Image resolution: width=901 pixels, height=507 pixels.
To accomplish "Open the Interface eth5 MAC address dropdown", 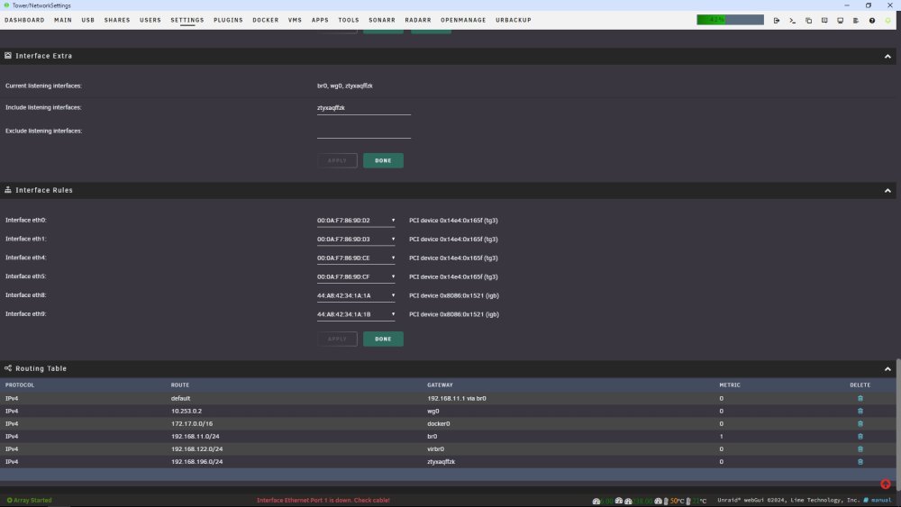I will pos(356,276).
